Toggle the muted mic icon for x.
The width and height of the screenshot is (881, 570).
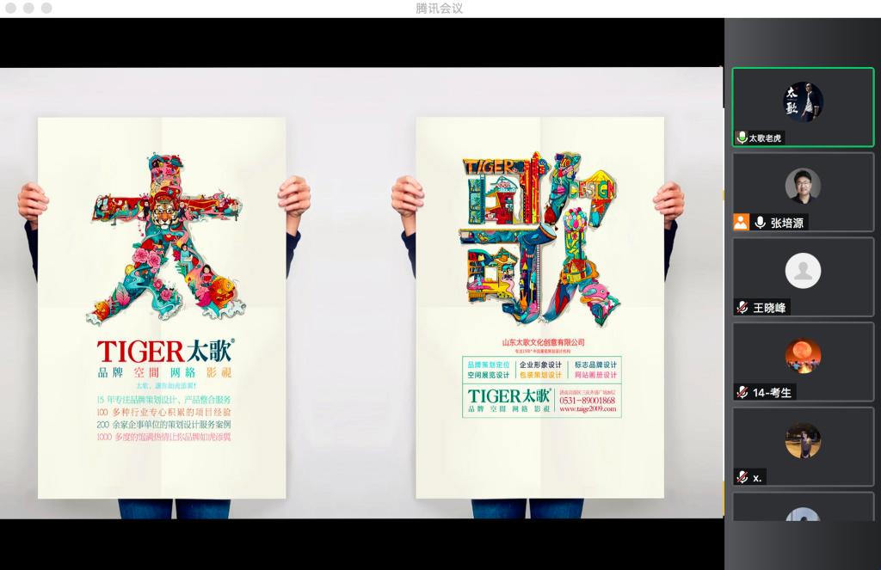click(742, 477)
